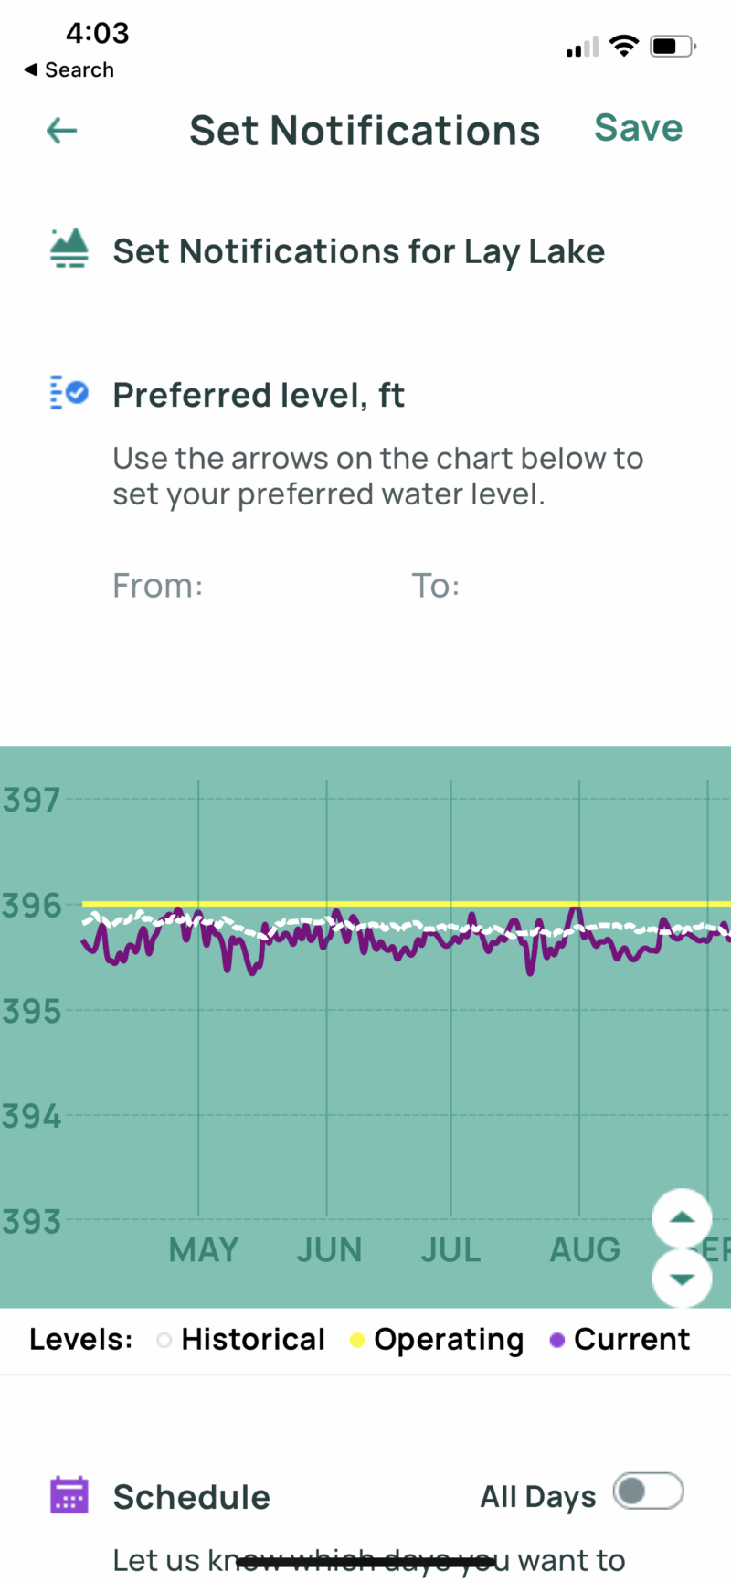
Task: Tap the back arrow icon
Action: (61, 131)
